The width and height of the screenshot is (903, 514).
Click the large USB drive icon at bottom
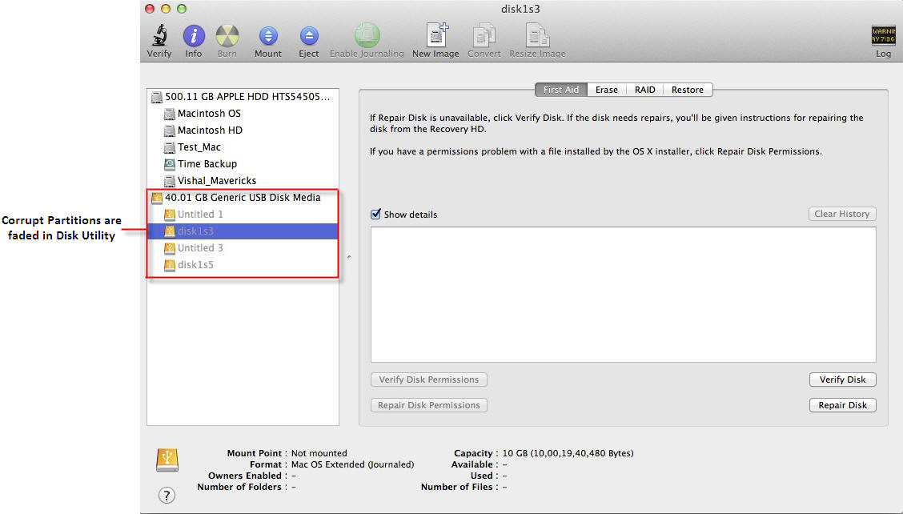167,460
